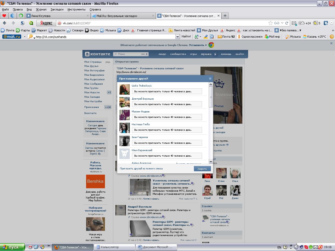This screenshot has height=251, width=335.
Task: Open Windows Start button пуск
Action: tap(12, 247)
